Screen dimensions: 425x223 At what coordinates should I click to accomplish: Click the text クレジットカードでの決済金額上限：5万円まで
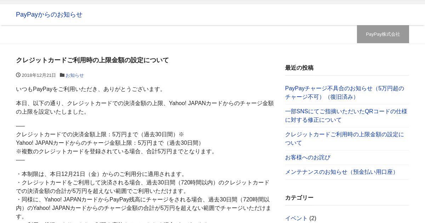coord(77,135)
